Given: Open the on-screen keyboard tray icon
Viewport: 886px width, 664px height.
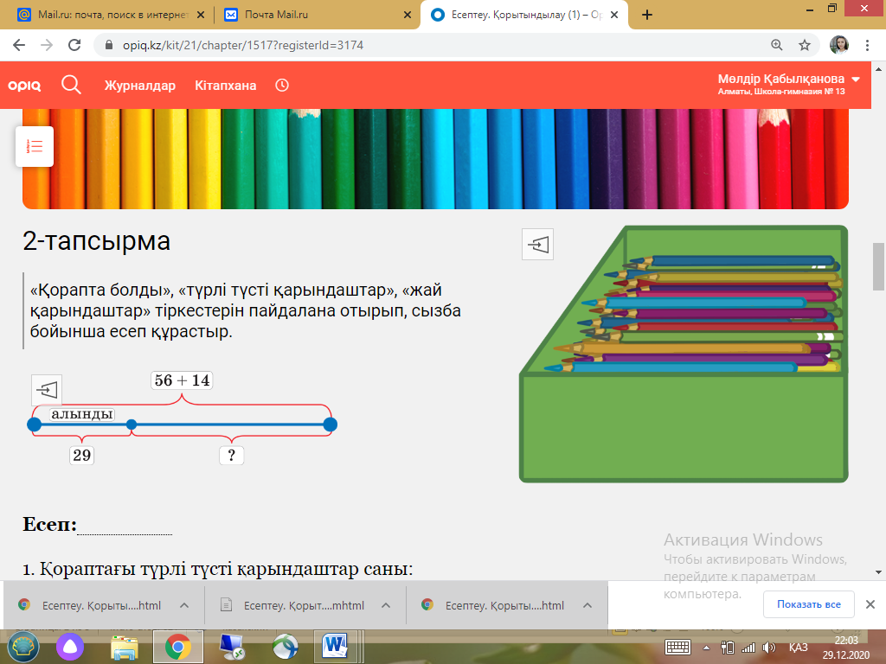Looking at the screenshot, I should coord(677,647).
